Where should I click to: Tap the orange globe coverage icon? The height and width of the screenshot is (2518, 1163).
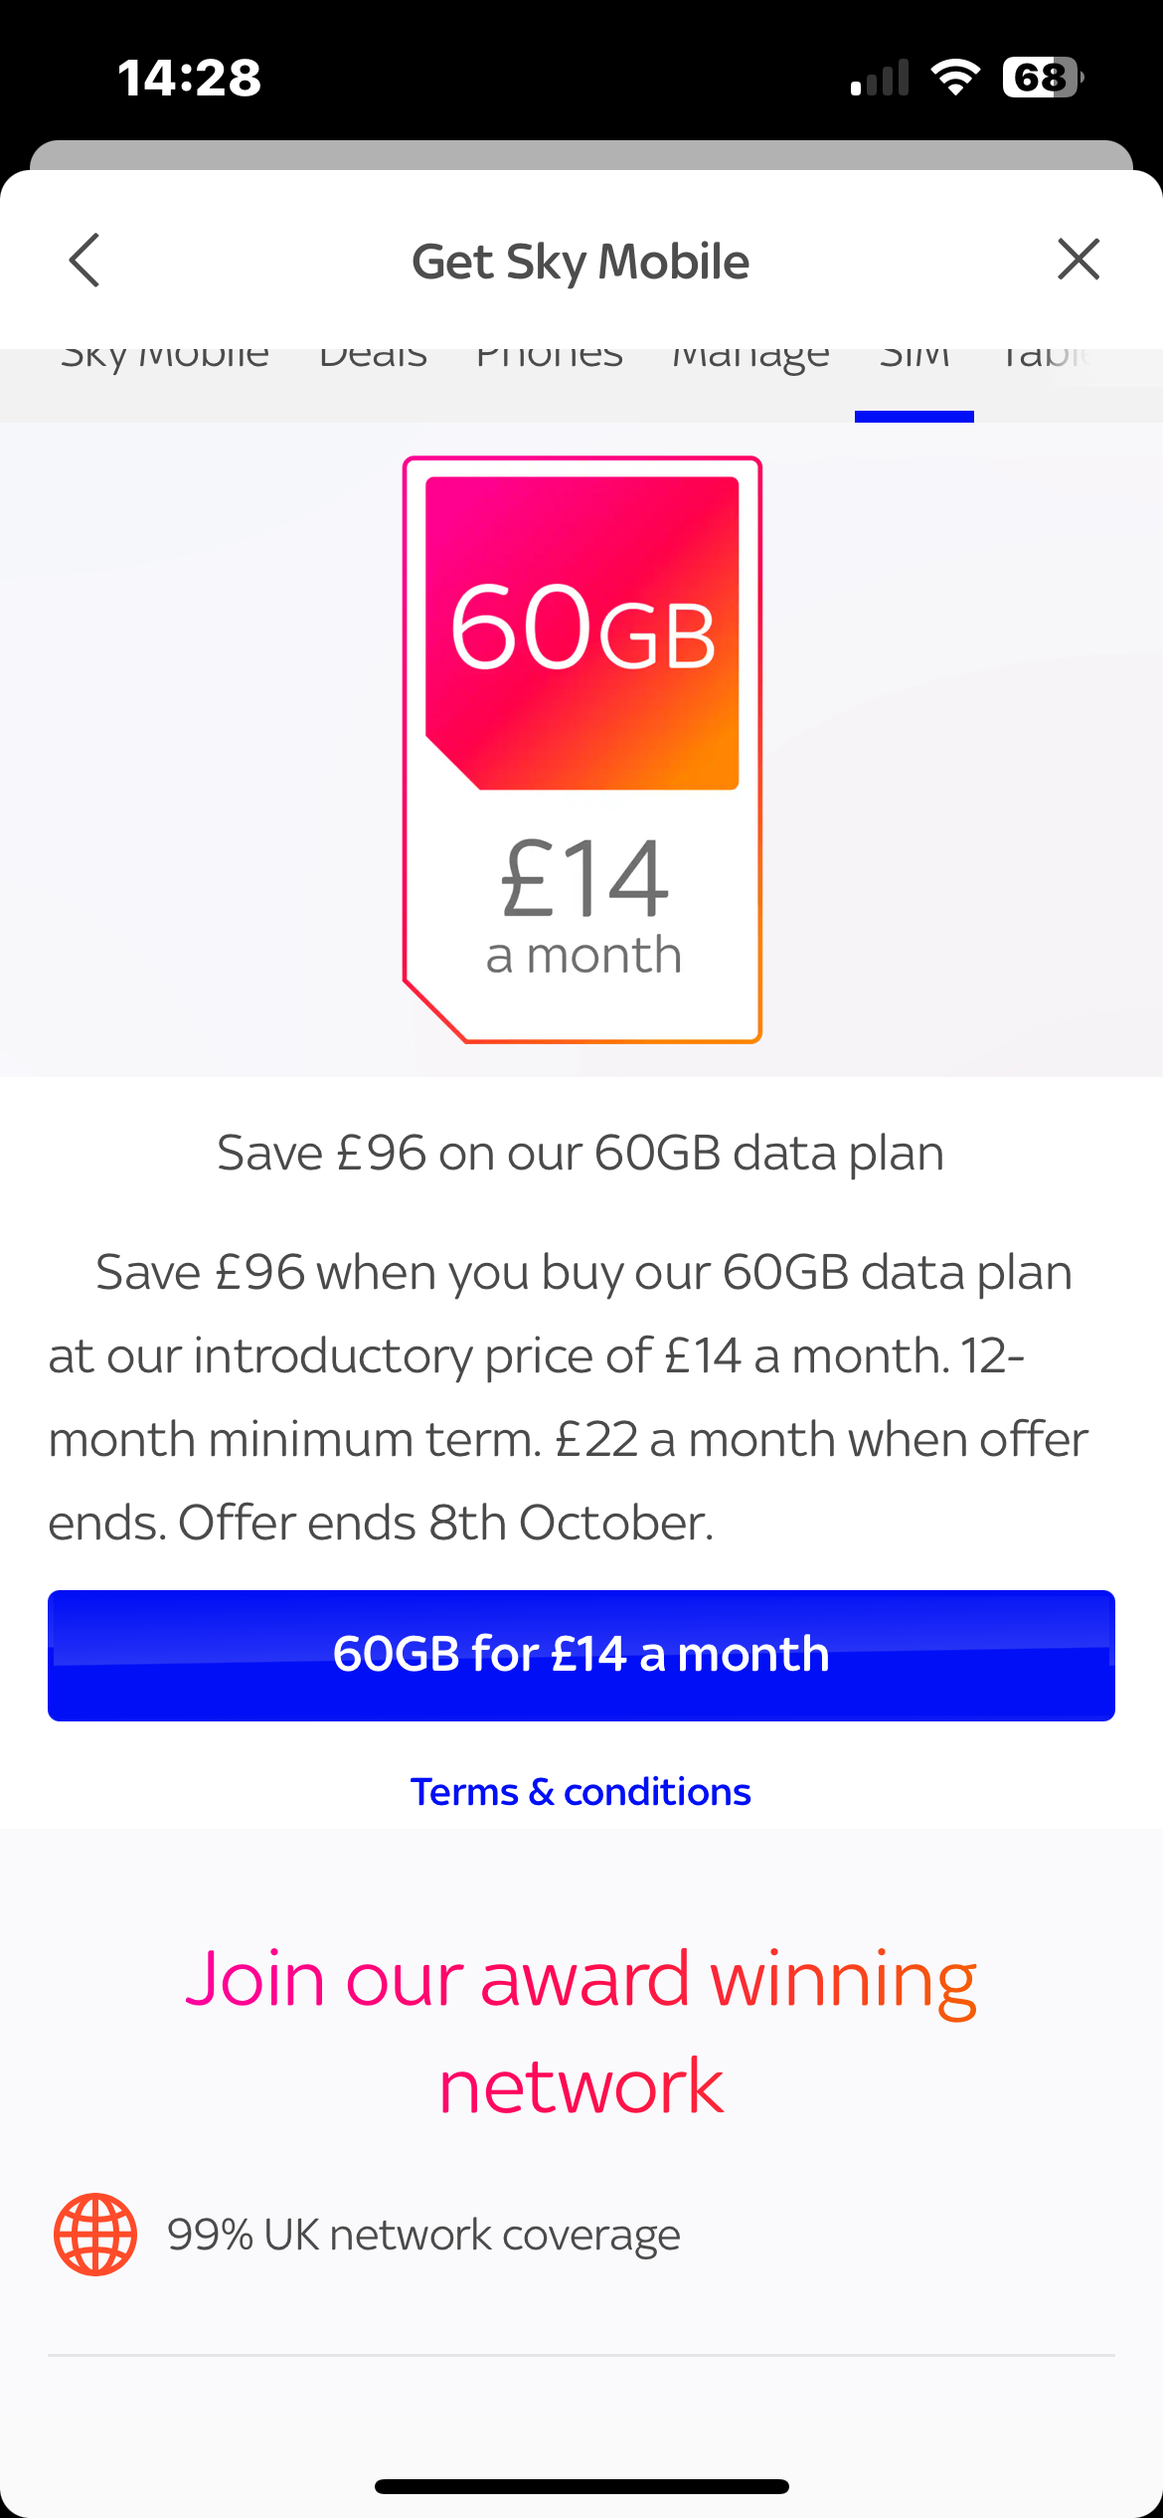coord(95,2235)
